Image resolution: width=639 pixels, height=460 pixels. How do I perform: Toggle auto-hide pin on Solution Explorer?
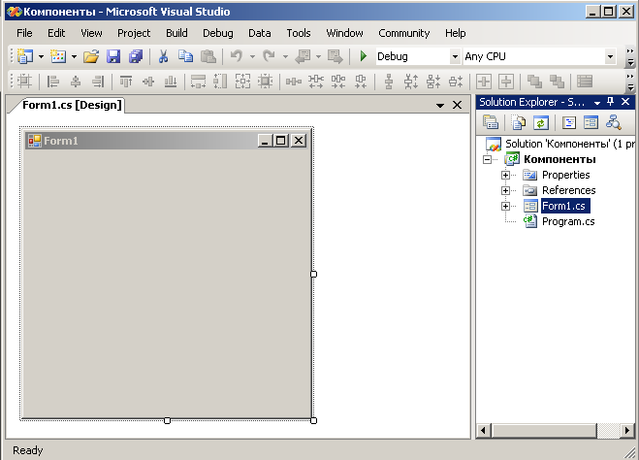tap(611, 102)
